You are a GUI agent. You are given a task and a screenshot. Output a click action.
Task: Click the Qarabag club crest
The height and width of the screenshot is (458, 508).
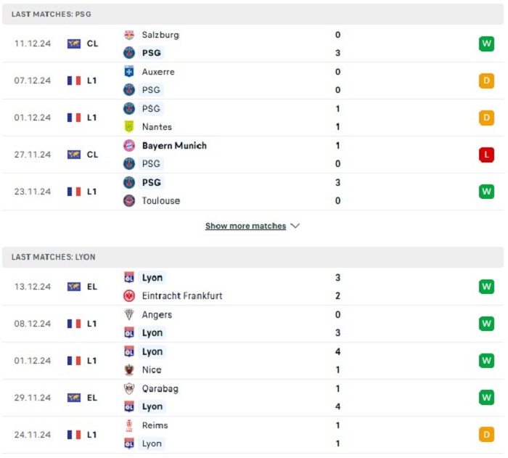(129, 388)
